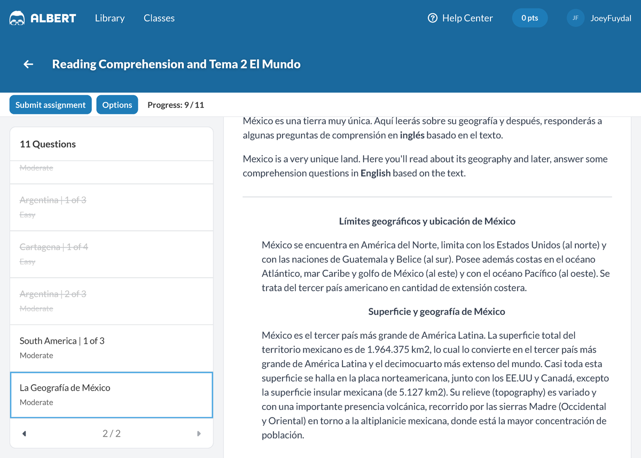Click the Progress 9/11 indicator
Screen dimensions: 641x458
[x=176, y=105]
